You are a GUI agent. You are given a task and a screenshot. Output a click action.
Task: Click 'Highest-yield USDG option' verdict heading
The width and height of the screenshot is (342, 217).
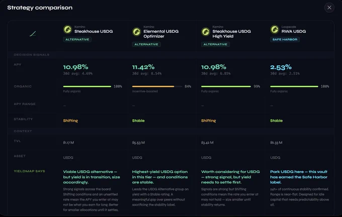(160, 177)
